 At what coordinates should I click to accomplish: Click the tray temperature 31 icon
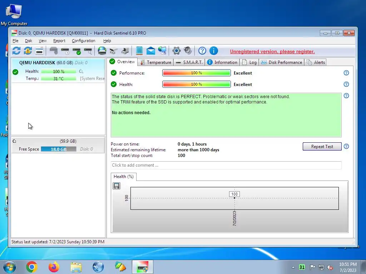(302, 267)
